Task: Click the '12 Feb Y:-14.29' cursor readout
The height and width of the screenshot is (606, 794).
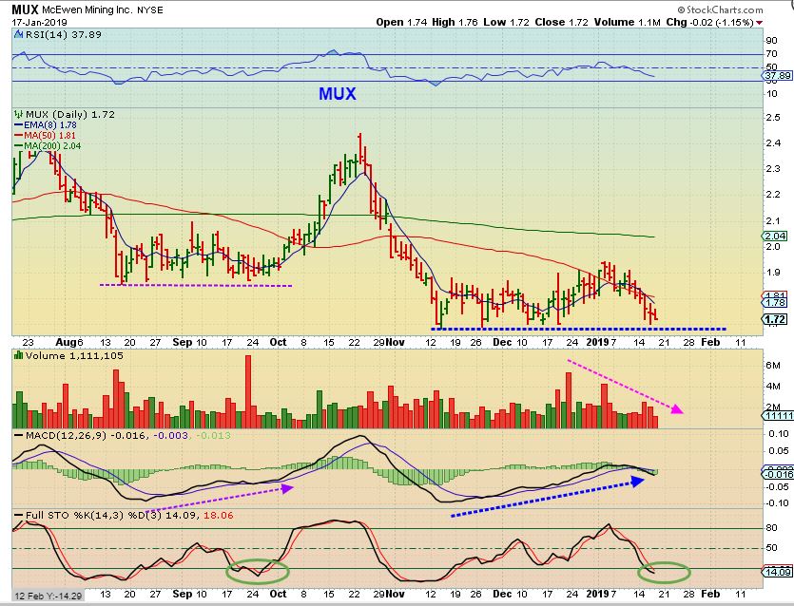Action: point(48,596)
